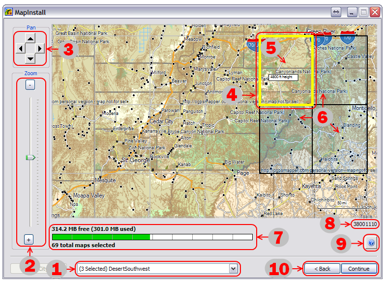Click the dropdown arrow beside DesertSouthwest
This screenshot has width=385, height=282.
(x=233, y=269)
